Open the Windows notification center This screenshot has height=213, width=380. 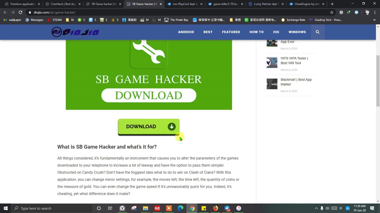click(x=372, y=208)
